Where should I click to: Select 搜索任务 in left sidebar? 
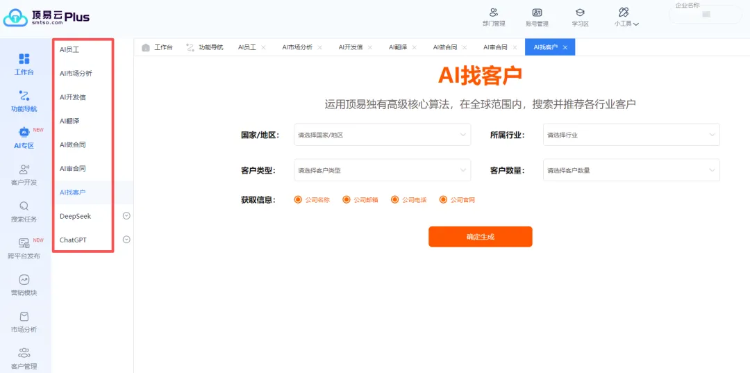24,212
